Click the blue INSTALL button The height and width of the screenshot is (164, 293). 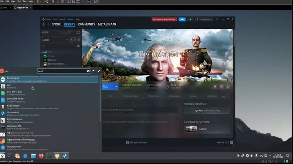coord(108,87)
